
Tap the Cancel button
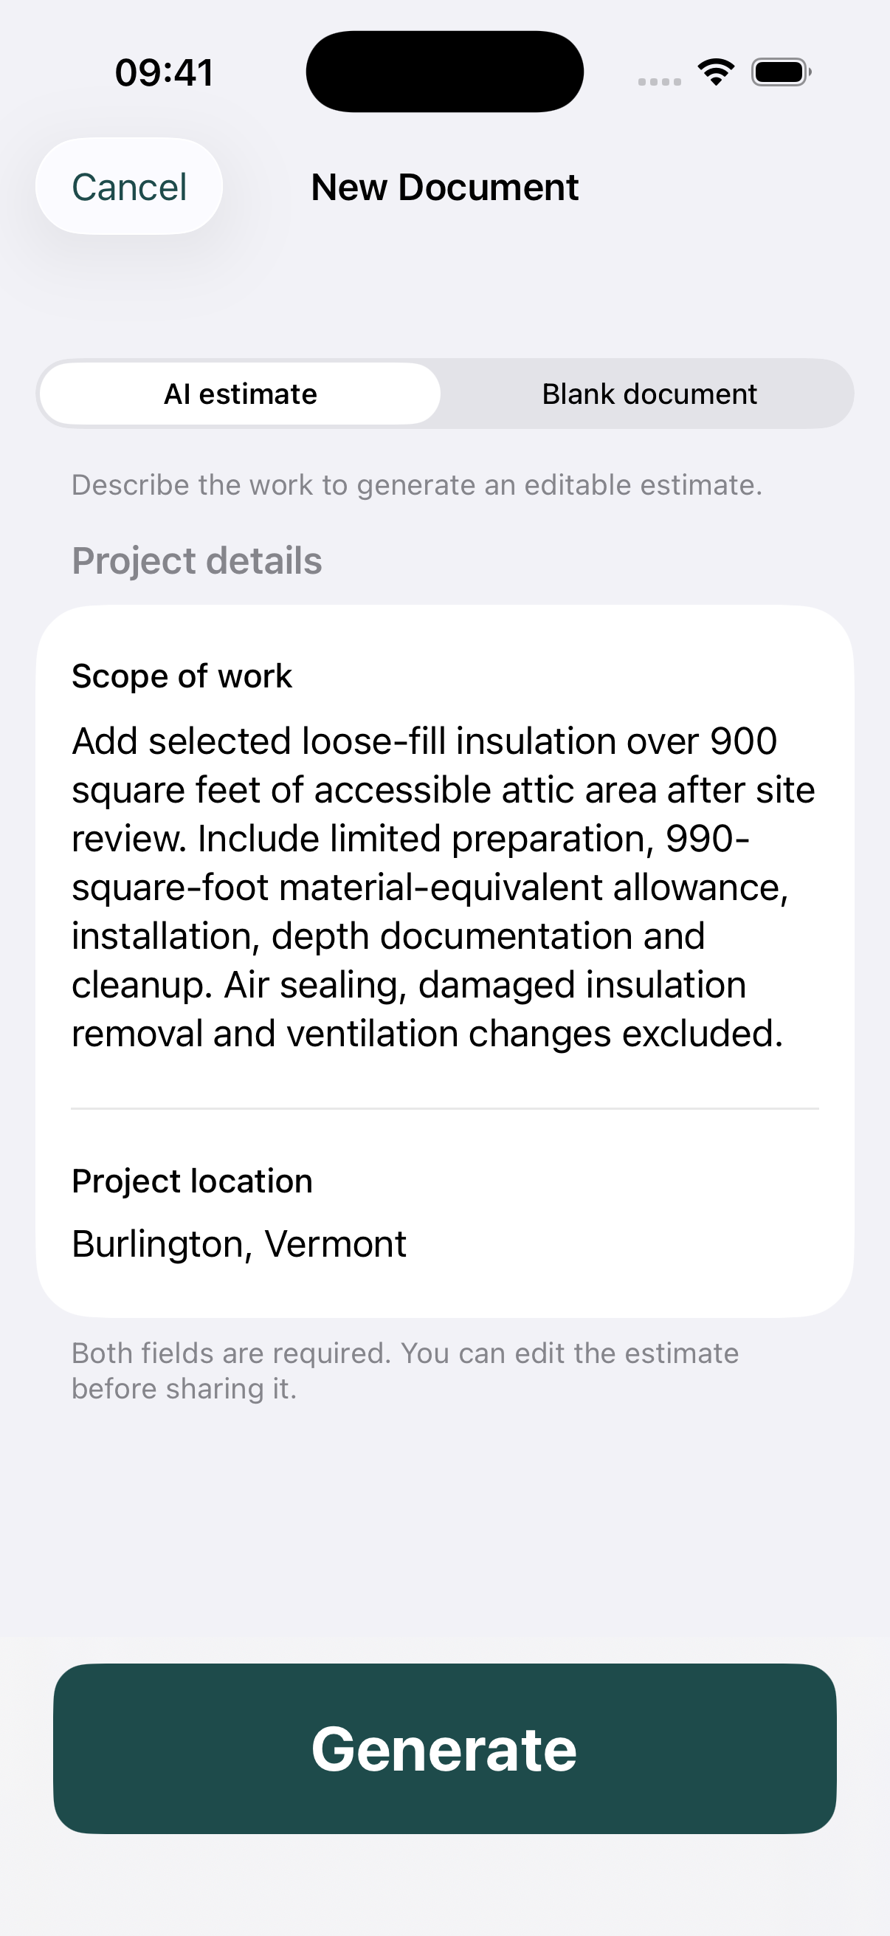pos(129,186)
